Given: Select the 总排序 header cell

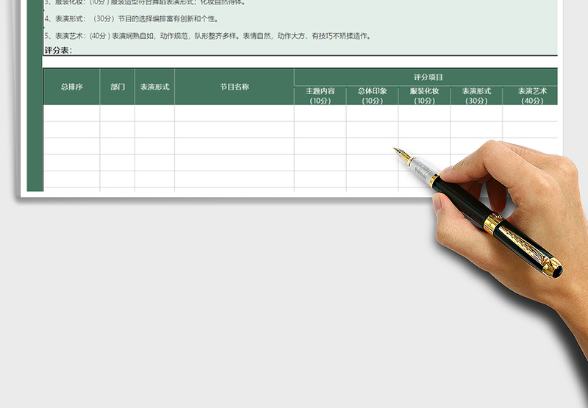Looking at the screenshot, I should [71, 87].
